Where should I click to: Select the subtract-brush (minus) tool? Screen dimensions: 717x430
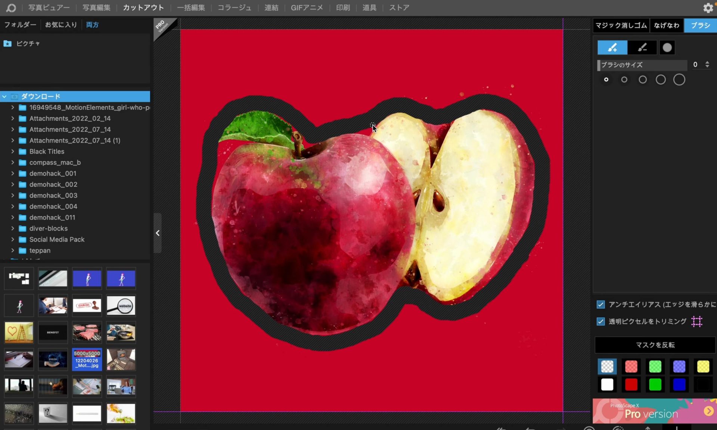coord(642,48)
